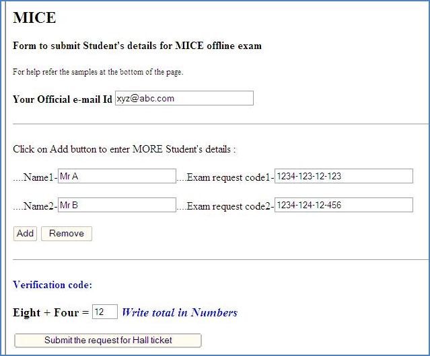Click the MICE page heading
The image size is (430, 356).
34,17
